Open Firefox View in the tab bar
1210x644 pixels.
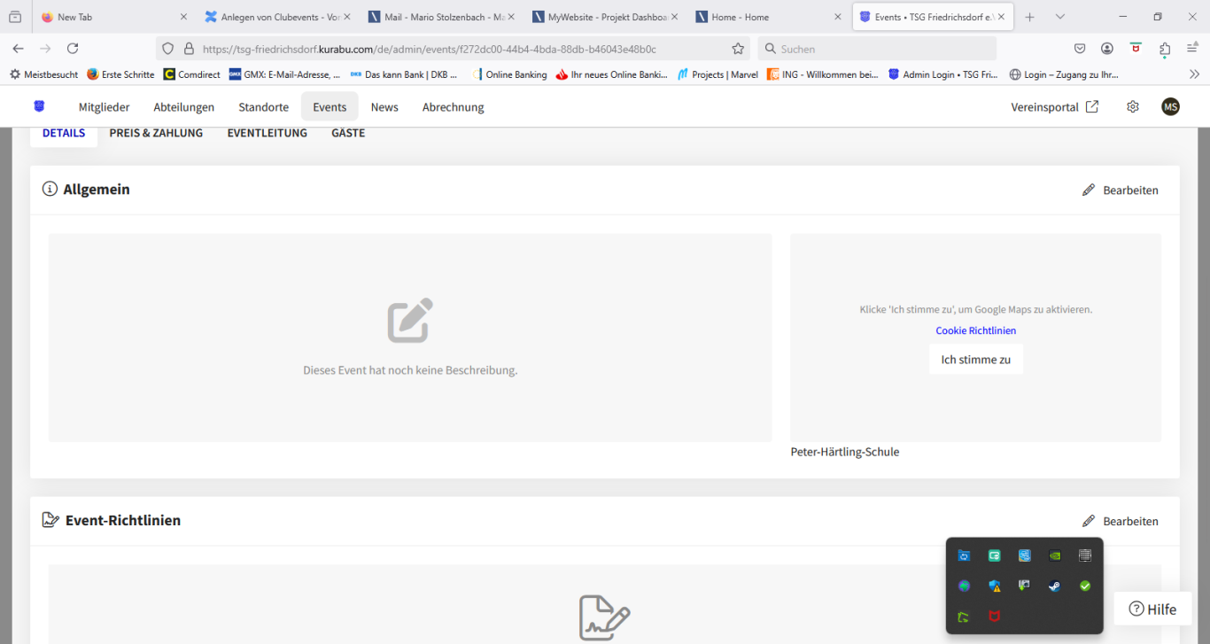click(x=15, y=17)
